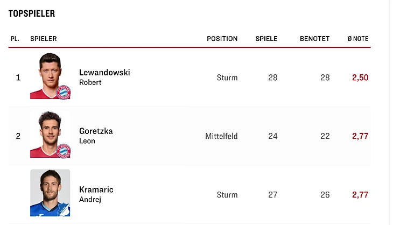This screenshot has height=225, width=393.
Task: Click Goretzka's rated games value 22
Action: (325, 136)
